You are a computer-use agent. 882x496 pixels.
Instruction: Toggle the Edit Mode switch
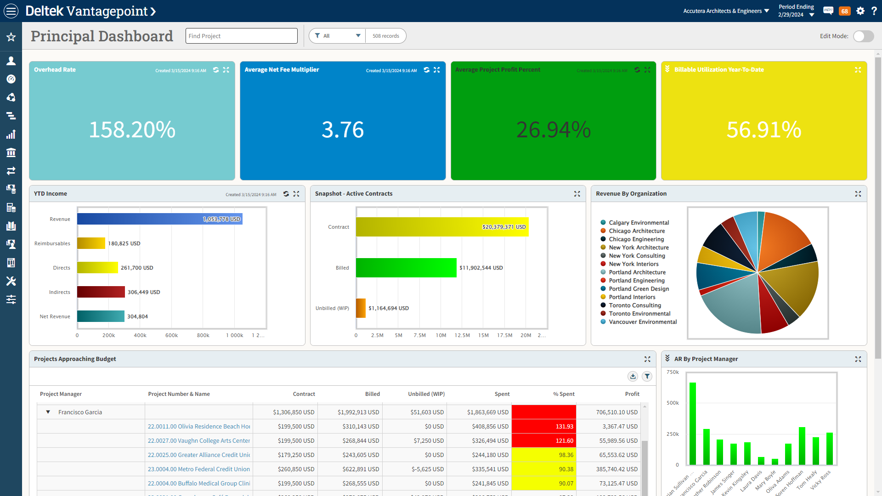[x=863, y=36]
